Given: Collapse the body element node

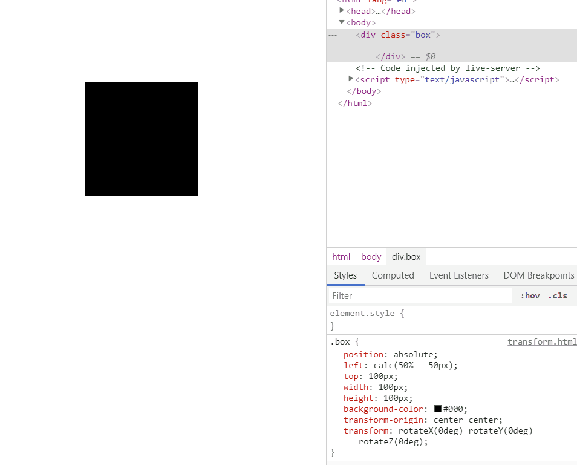Looking at the screenshot, I should click(x=342, y=22).
